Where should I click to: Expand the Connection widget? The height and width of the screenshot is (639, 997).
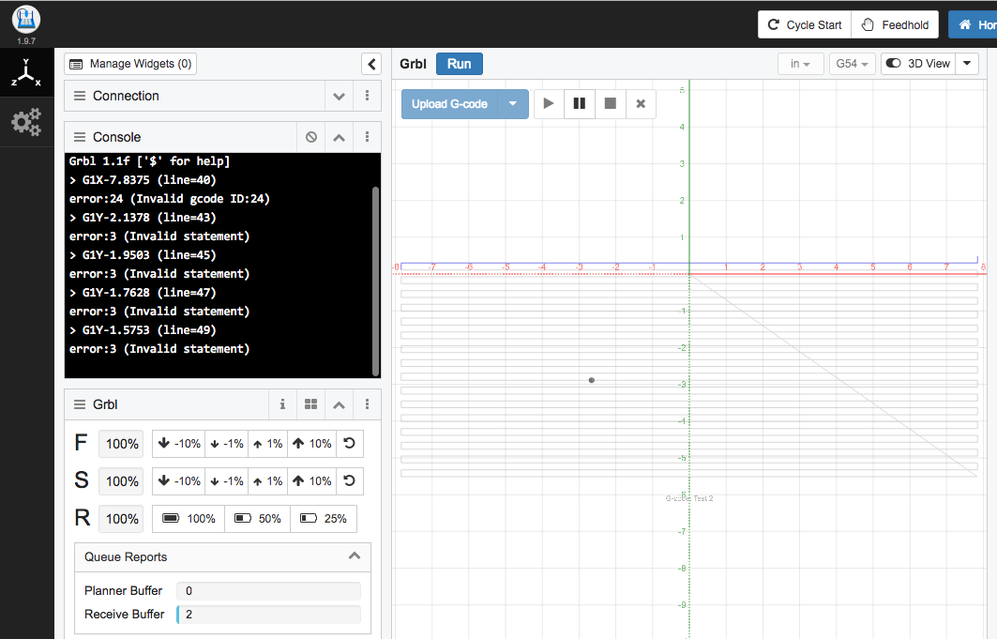pos(339,96)
